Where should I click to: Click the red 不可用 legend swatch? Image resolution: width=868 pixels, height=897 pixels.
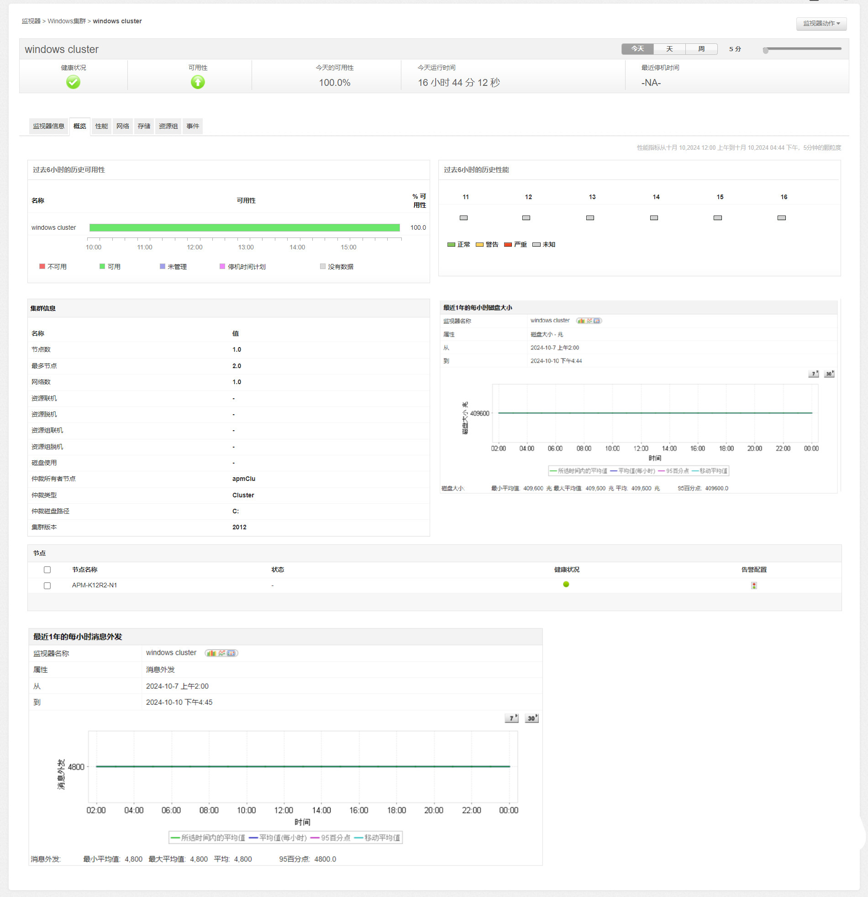coord(42,266)
